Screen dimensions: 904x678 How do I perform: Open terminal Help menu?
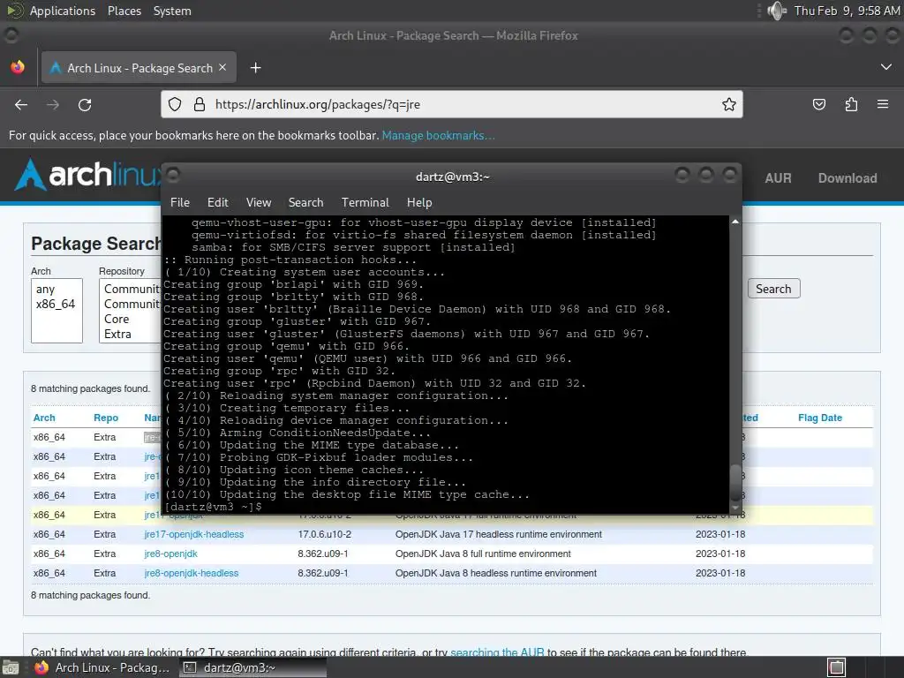(419, 202)
